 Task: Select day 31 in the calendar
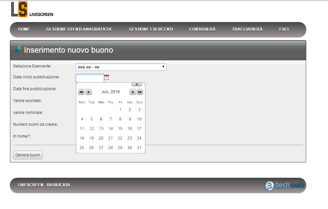(x=139, y=148)
